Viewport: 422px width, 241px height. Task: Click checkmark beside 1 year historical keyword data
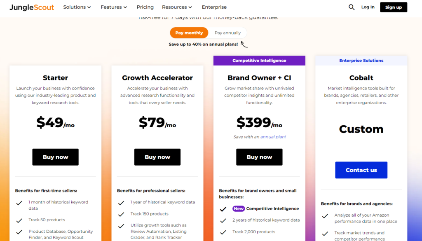point(121,203)
